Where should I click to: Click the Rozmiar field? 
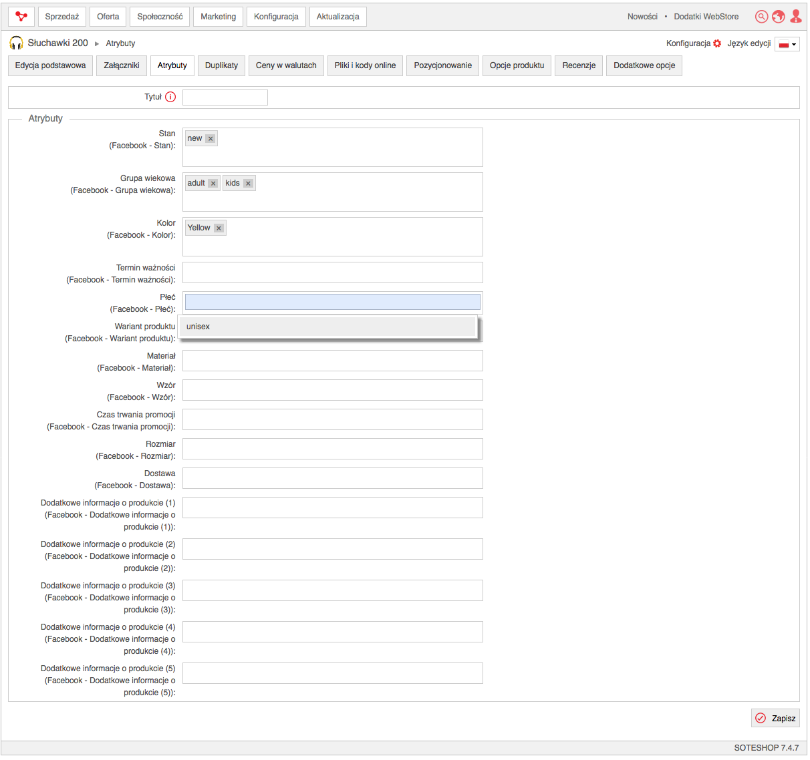coord(333,449)
